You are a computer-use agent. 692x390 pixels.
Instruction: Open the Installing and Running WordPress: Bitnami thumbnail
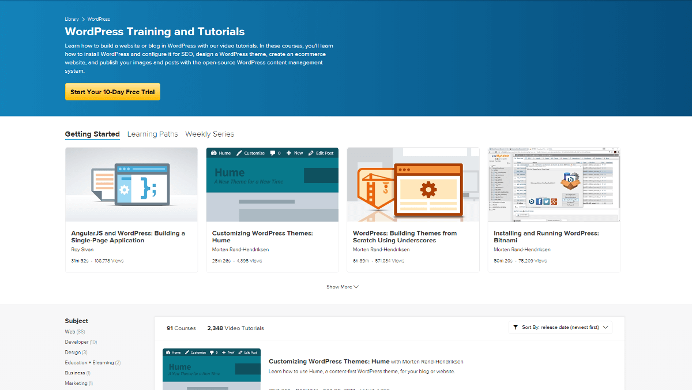(x=554, y=185)
